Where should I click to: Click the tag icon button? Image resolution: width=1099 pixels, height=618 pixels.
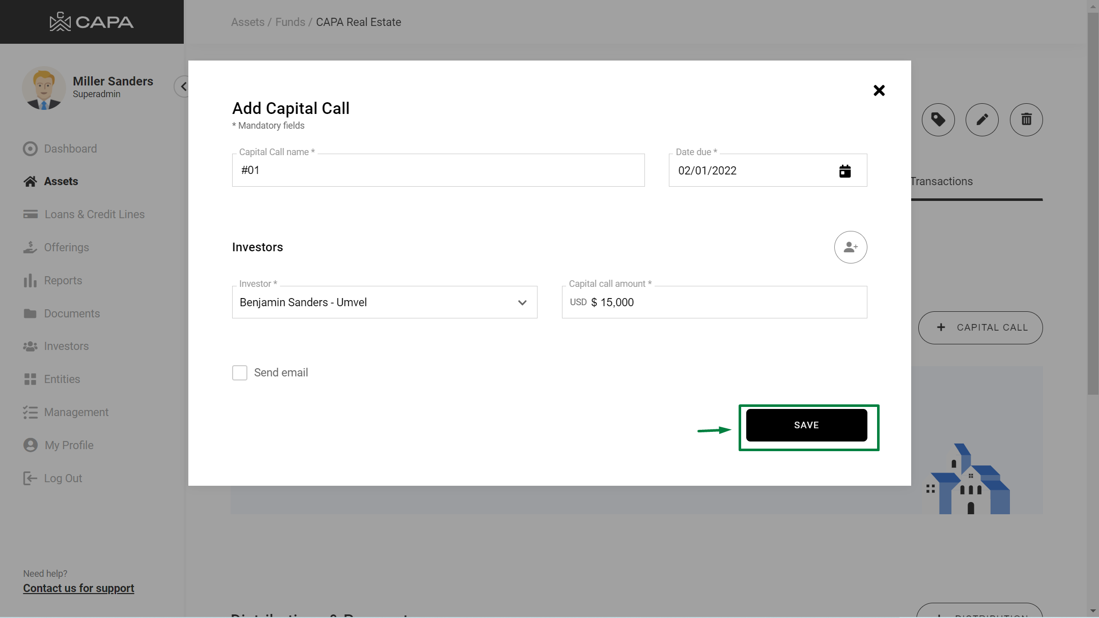(x=938, y=120)
